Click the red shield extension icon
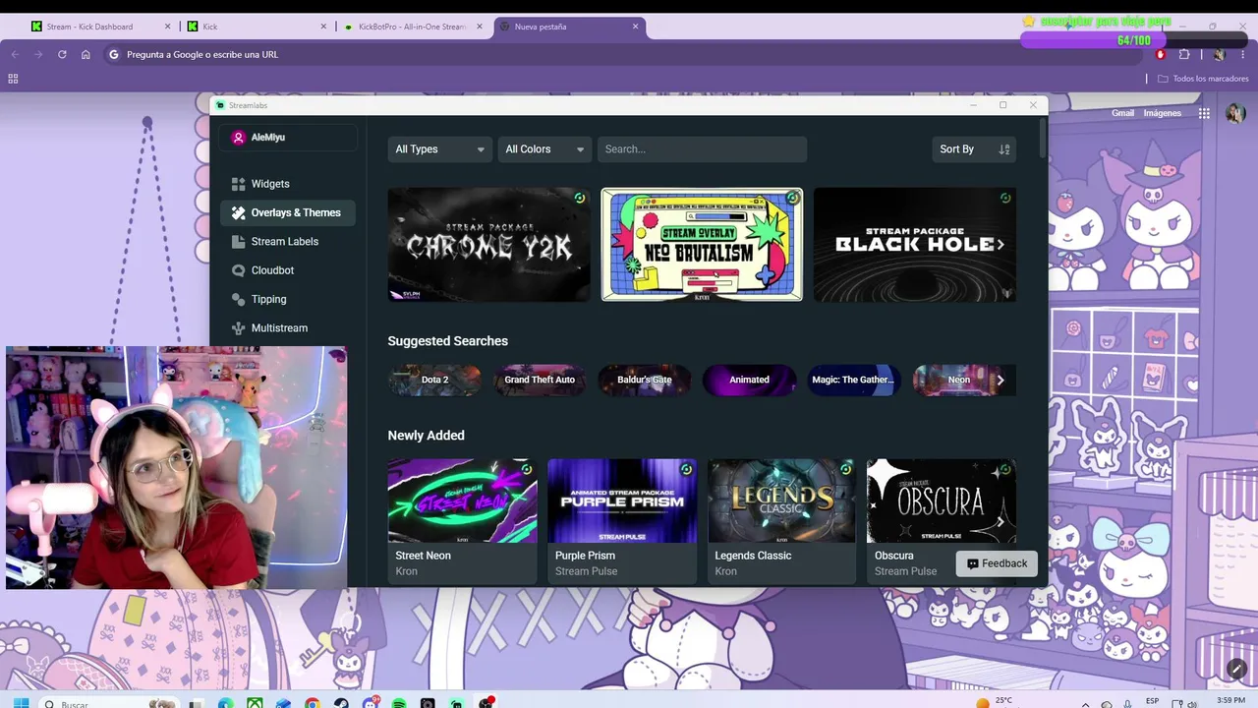The height and width of the screenshot is (708, 1258). click(x=1161, y=54)
